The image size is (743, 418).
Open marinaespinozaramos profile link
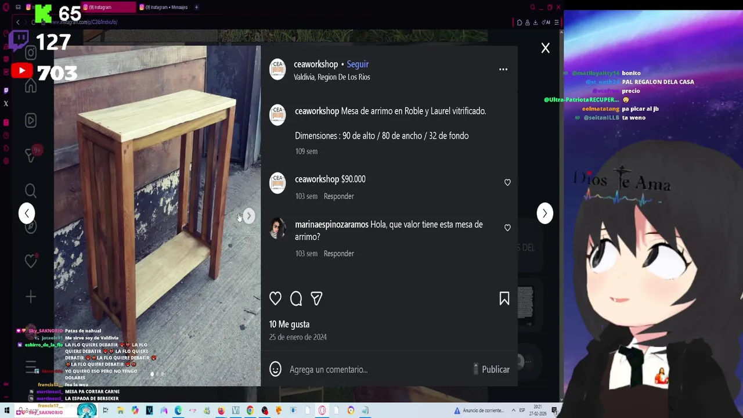[x=331, y=224]
